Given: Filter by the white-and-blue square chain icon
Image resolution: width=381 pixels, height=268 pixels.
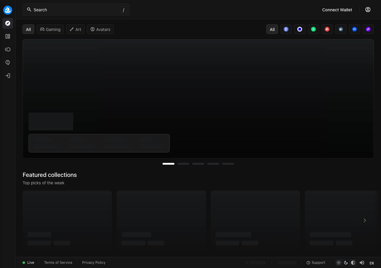Looking at the screenshot, I should [300, 29].
